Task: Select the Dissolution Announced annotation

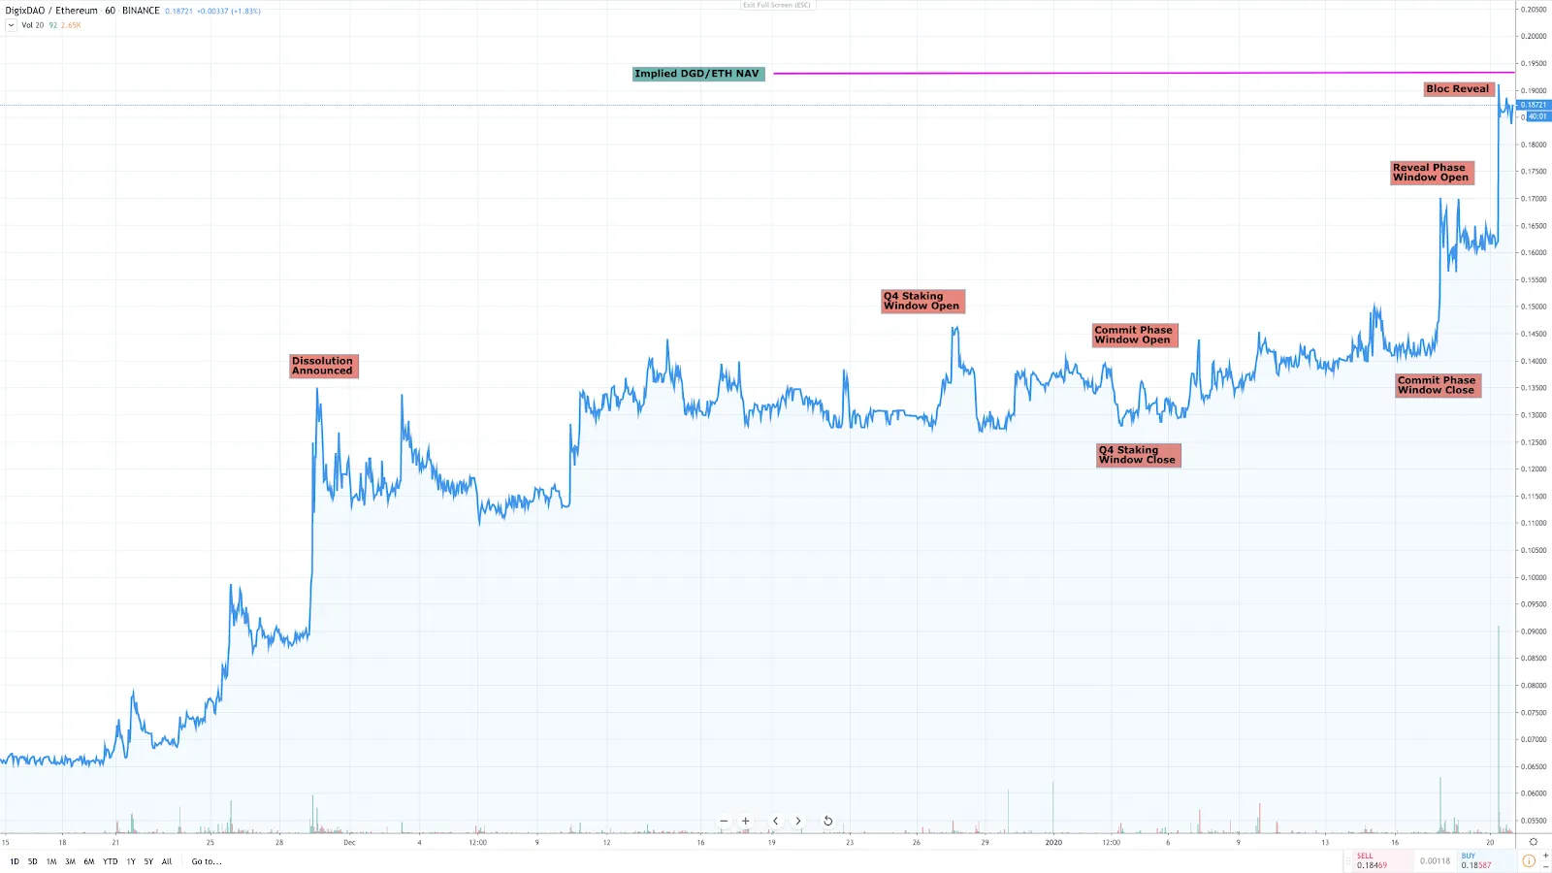Action: click(x=324, y=366)
